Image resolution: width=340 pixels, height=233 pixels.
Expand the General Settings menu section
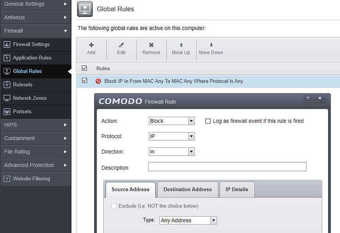(x=35, y=4)
